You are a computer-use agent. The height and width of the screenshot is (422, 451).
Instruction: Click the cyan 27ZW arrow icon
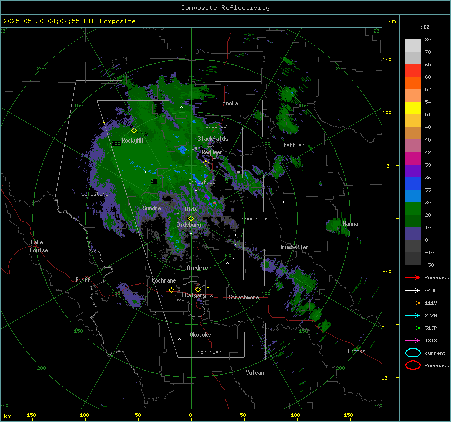(413, 316)
